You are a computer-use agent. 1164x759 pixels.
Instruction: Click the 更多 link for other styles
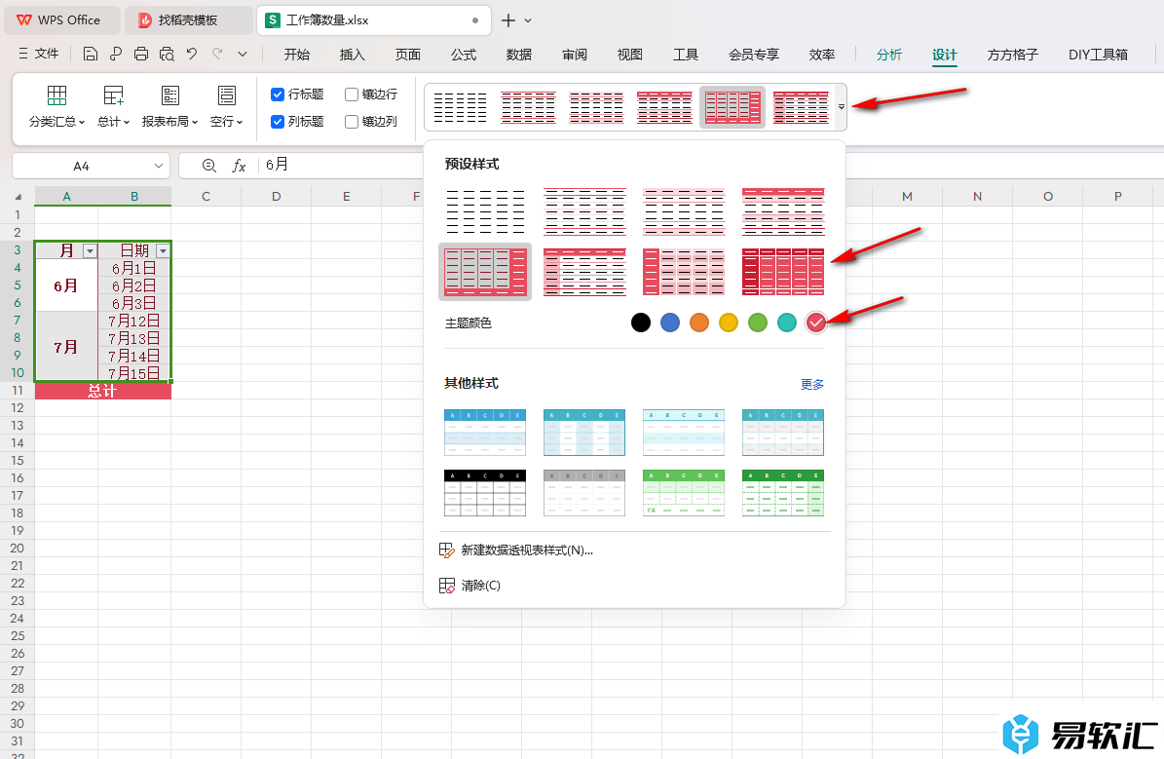tap(812, 384)
